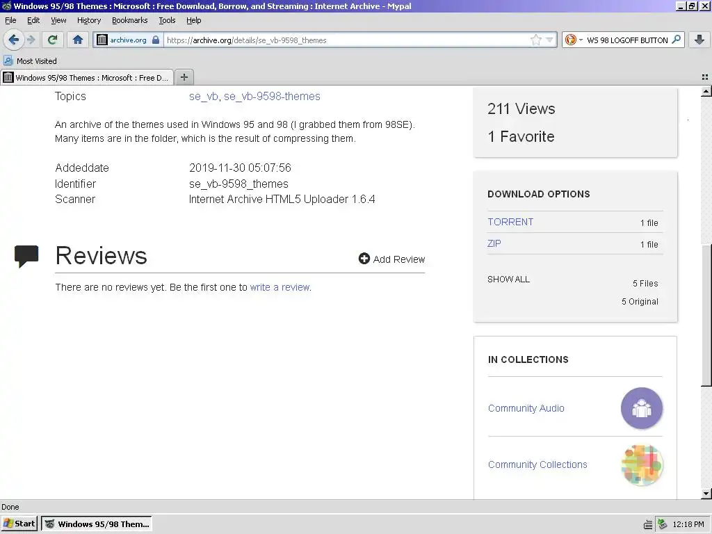Open the File menu

pyautogui.click(x=10, y=20)
